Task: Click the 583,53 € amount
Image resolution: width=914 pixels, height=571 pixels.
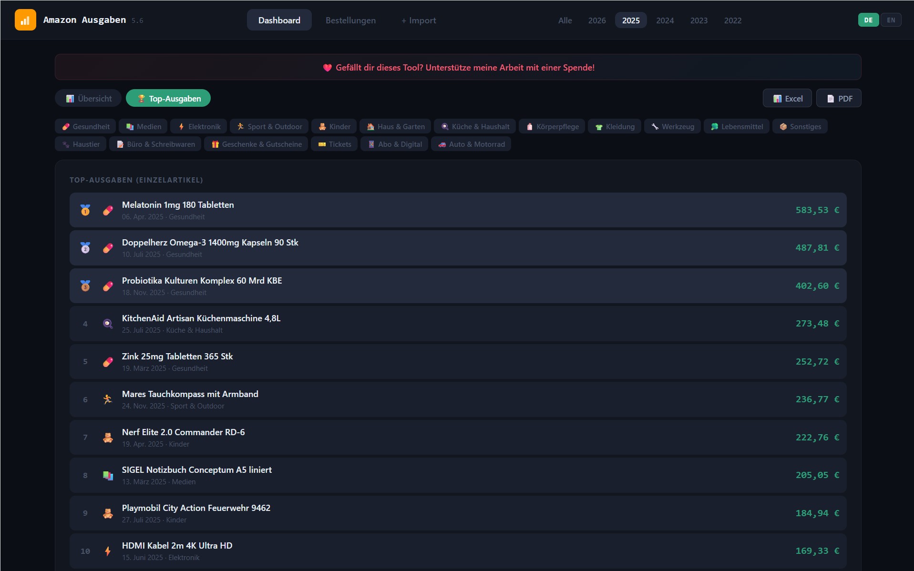Action: click(817, 210)
